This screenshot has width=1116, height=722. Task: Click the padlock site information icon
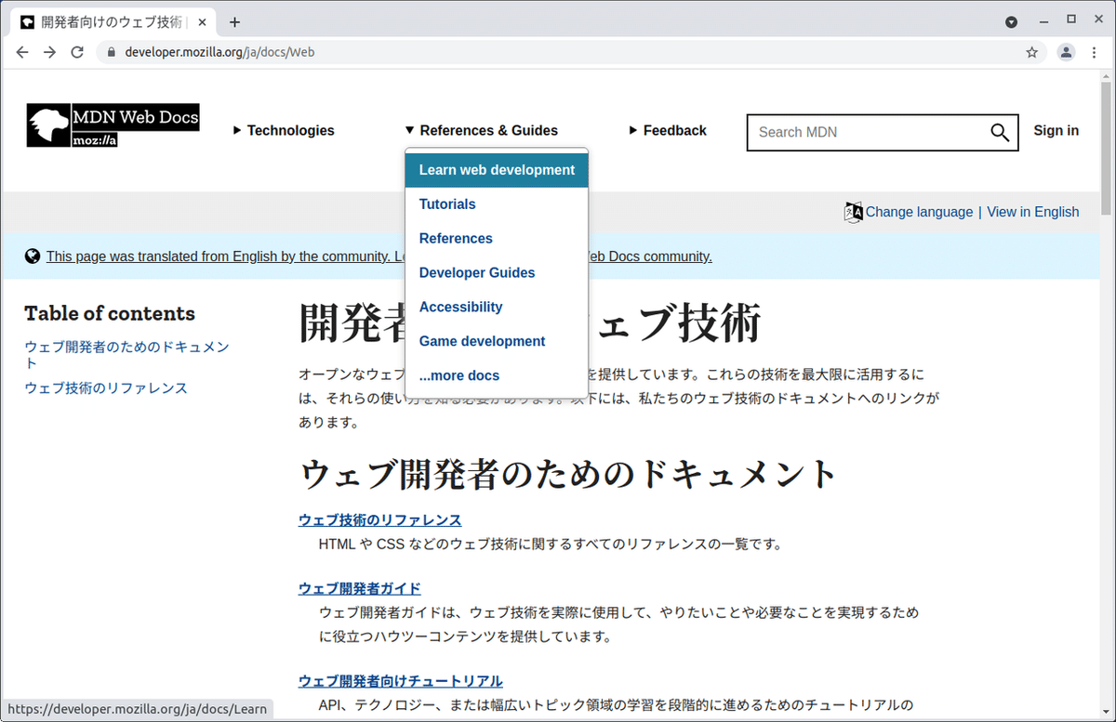pos(111,52)
